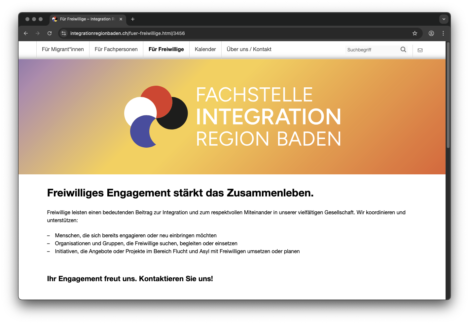The width and height of the screenshot is (469, 324).
Task: Open Für Fachpersonen menu item
Action: click(116, 49)
